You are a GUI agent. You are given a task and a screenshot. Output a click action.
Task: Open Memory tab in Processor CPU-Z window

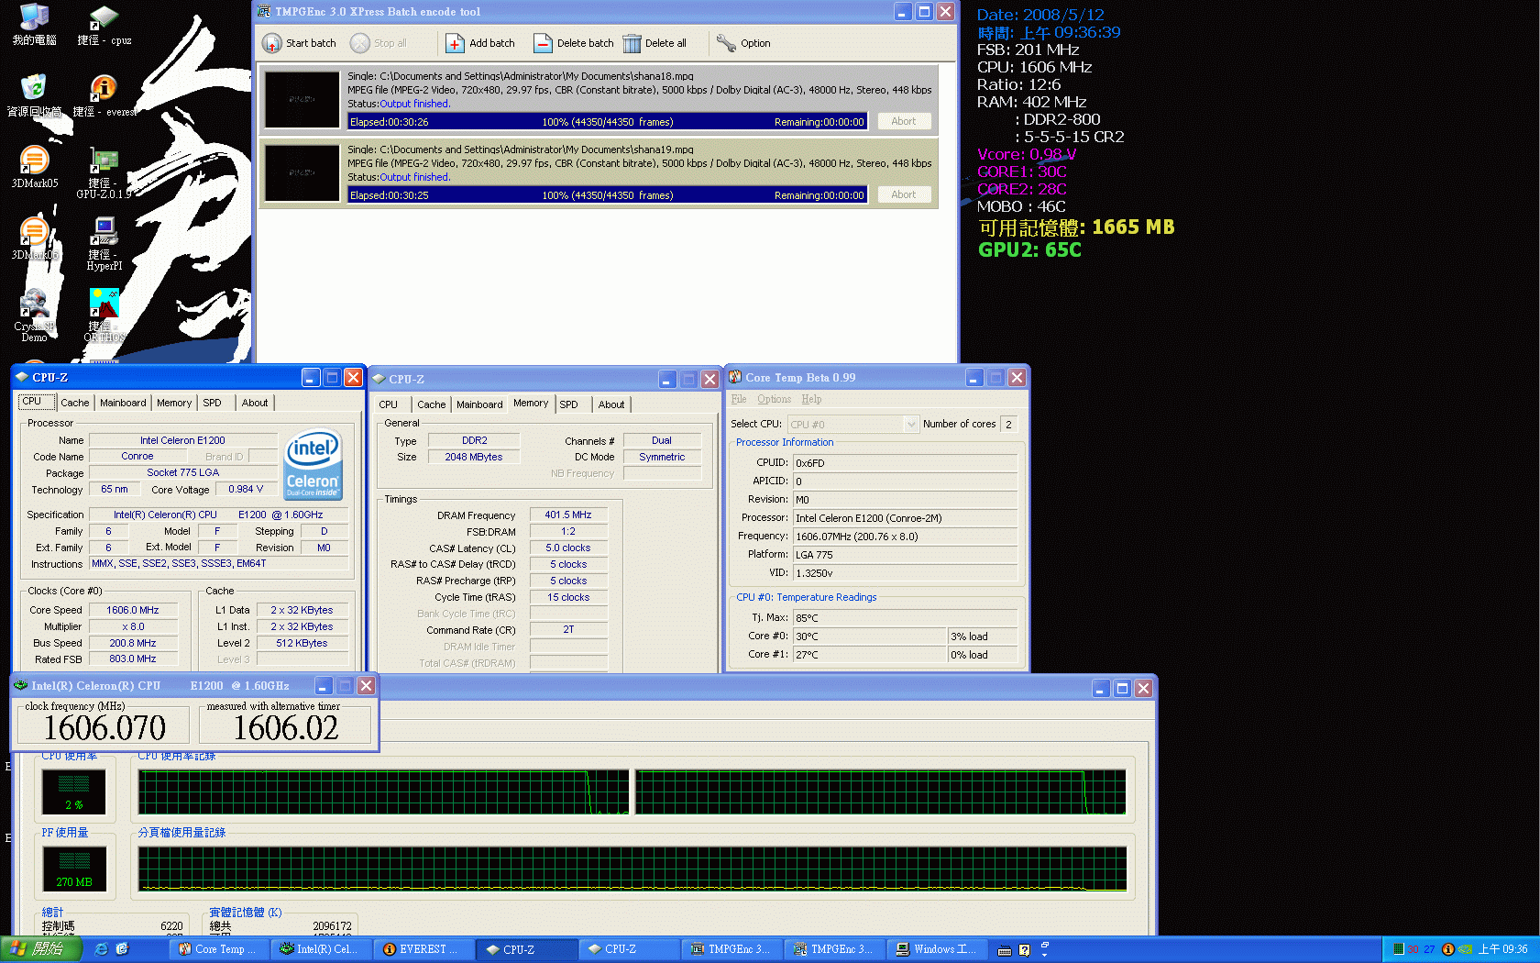coord(174,403)
